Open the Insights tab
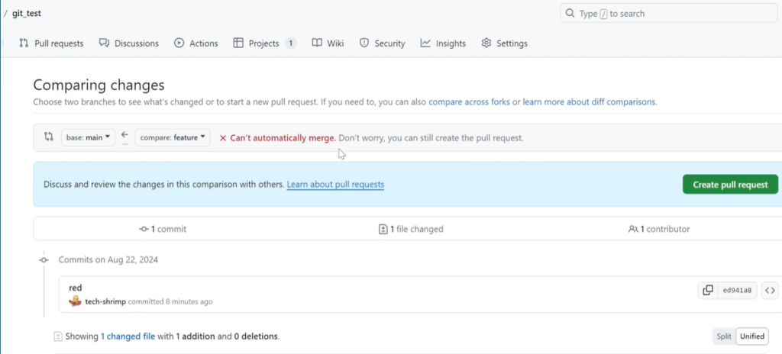 pyautogui.click(x=443, y=43)
